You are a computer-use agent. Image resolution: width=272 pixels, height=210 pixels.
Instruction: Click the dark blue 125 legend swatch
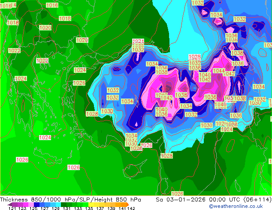point(36,204)
